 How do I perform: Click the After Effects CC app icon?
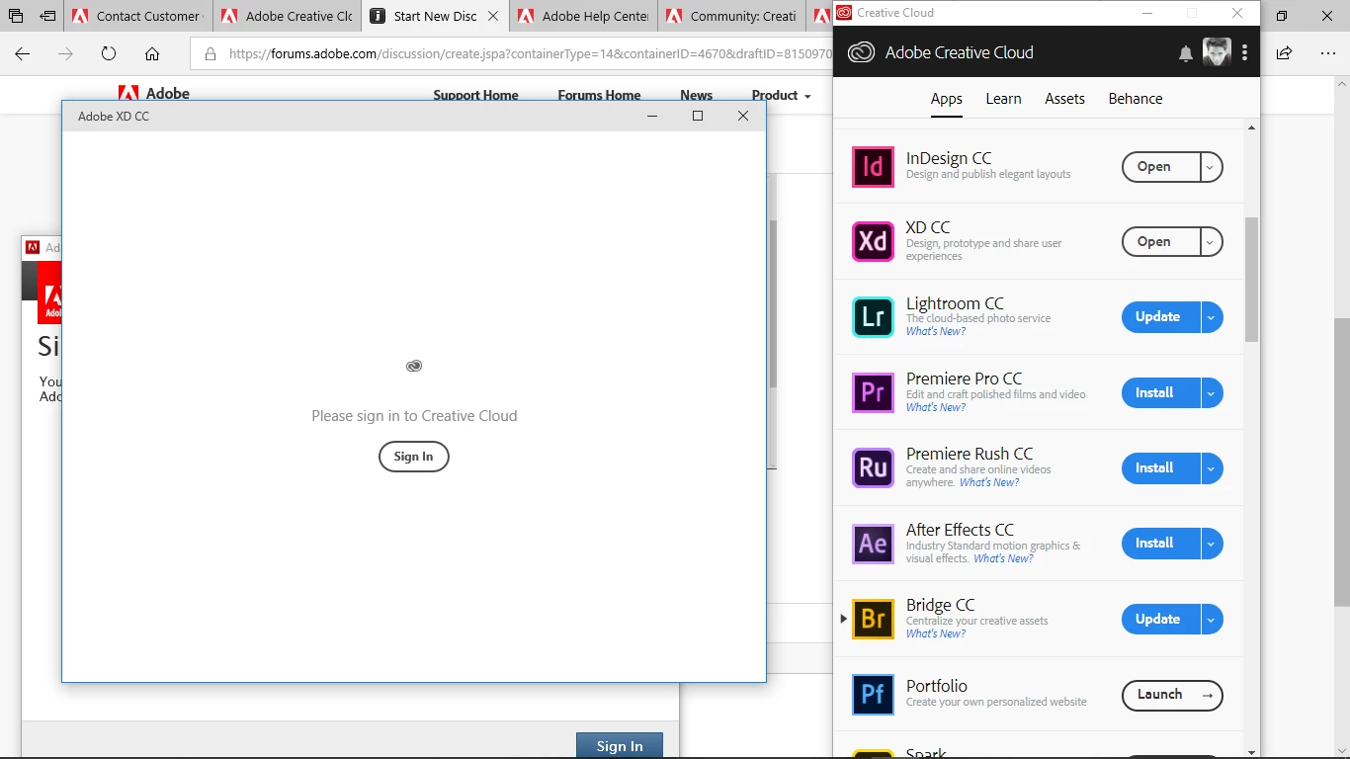coord(873,544)
